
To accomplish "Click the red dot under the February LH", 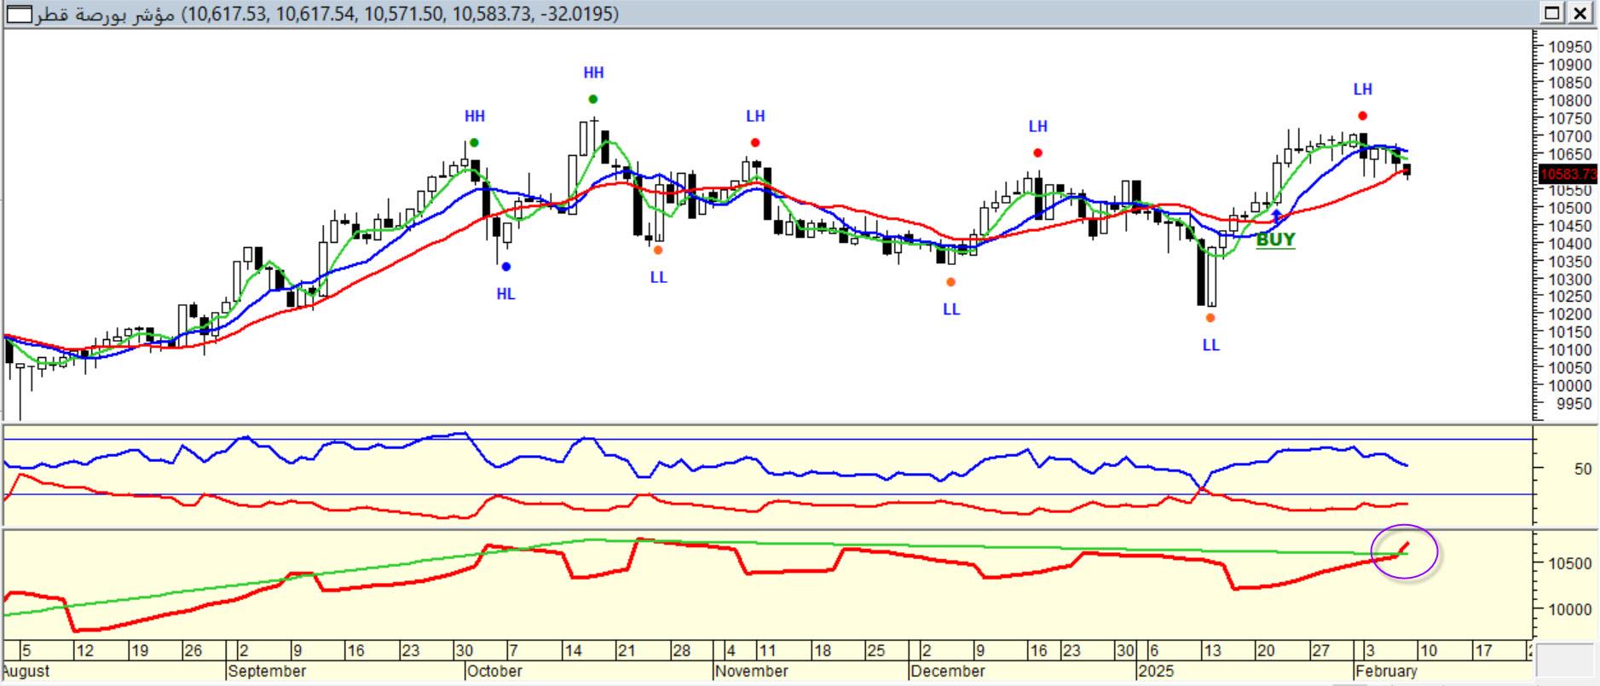I will 1362,116.
